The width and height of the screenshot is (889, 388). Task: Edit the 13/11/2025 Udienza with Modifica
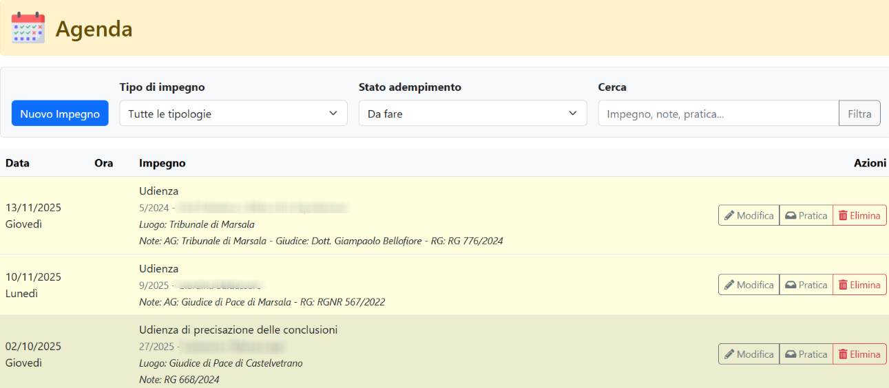749,215
